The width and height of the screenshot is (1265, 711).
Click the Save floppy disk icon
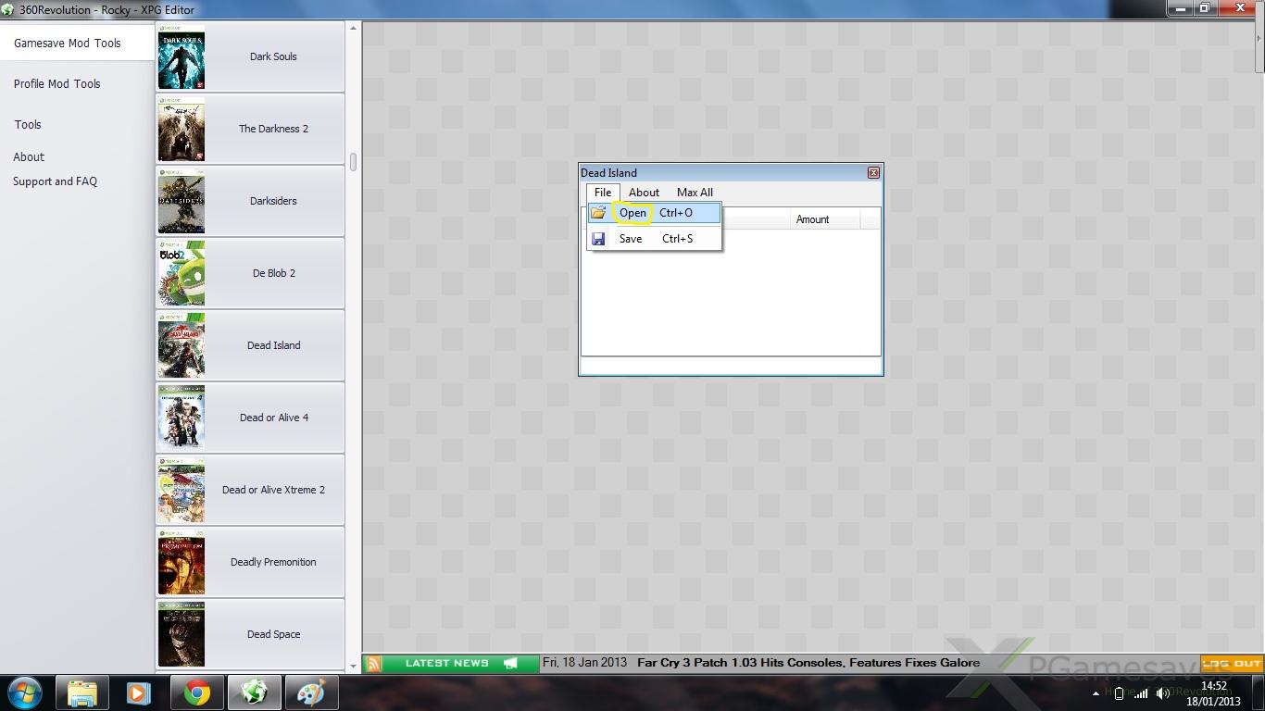(598, 239)
